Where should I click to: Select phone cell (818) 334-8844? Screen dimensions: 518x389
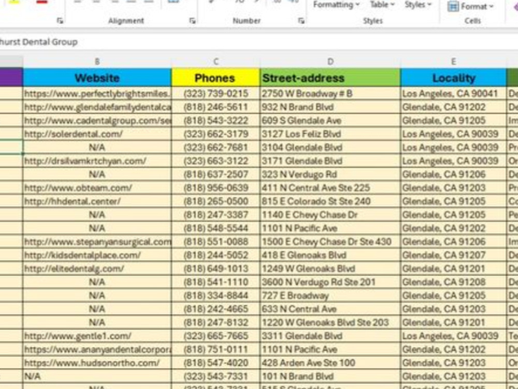click(215, 296)
